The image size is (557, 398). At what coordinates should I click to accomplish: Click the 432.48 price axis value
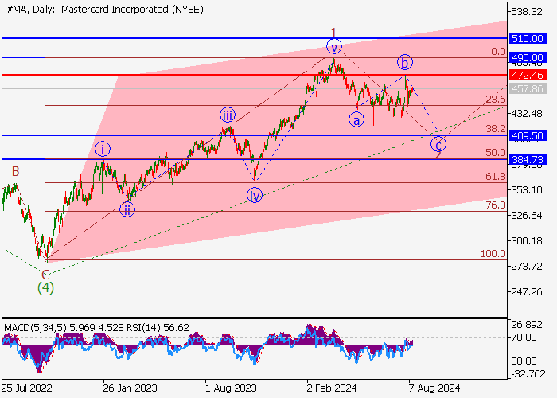pyautogui.click(x=527, y=114)
